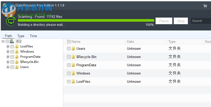The height and width of the screenshot is (107, 211).
Task: Expand the Users tree node
Action: point(8,67)
